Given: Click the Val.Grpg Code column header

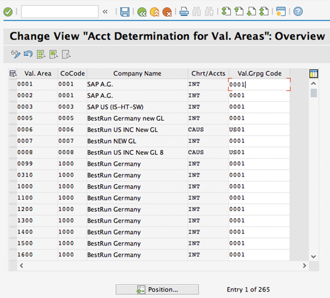Looking at the screenshot, I should pyautogui.click(x=259, y=73).
